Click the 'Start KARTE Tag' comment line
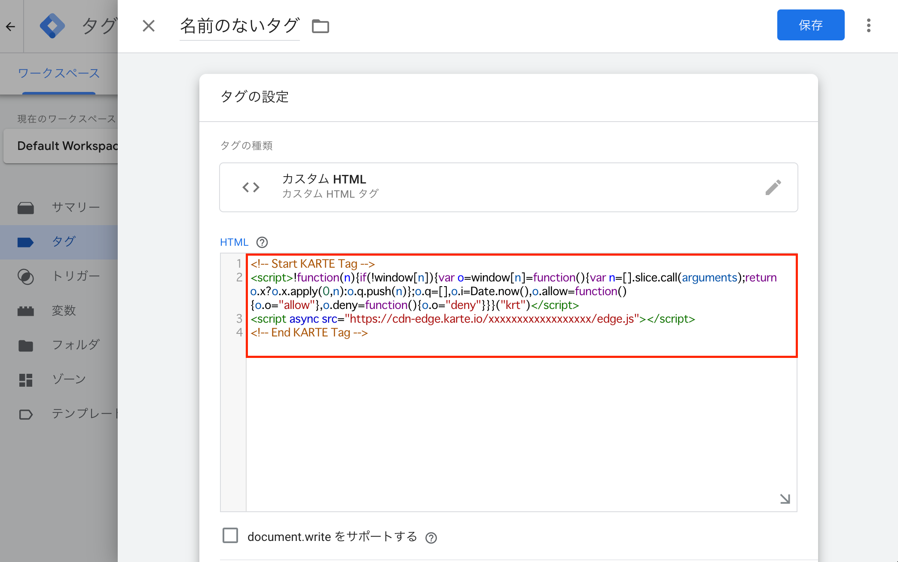Viewport: 898px width, 562px height. click(x=313, y=264)
